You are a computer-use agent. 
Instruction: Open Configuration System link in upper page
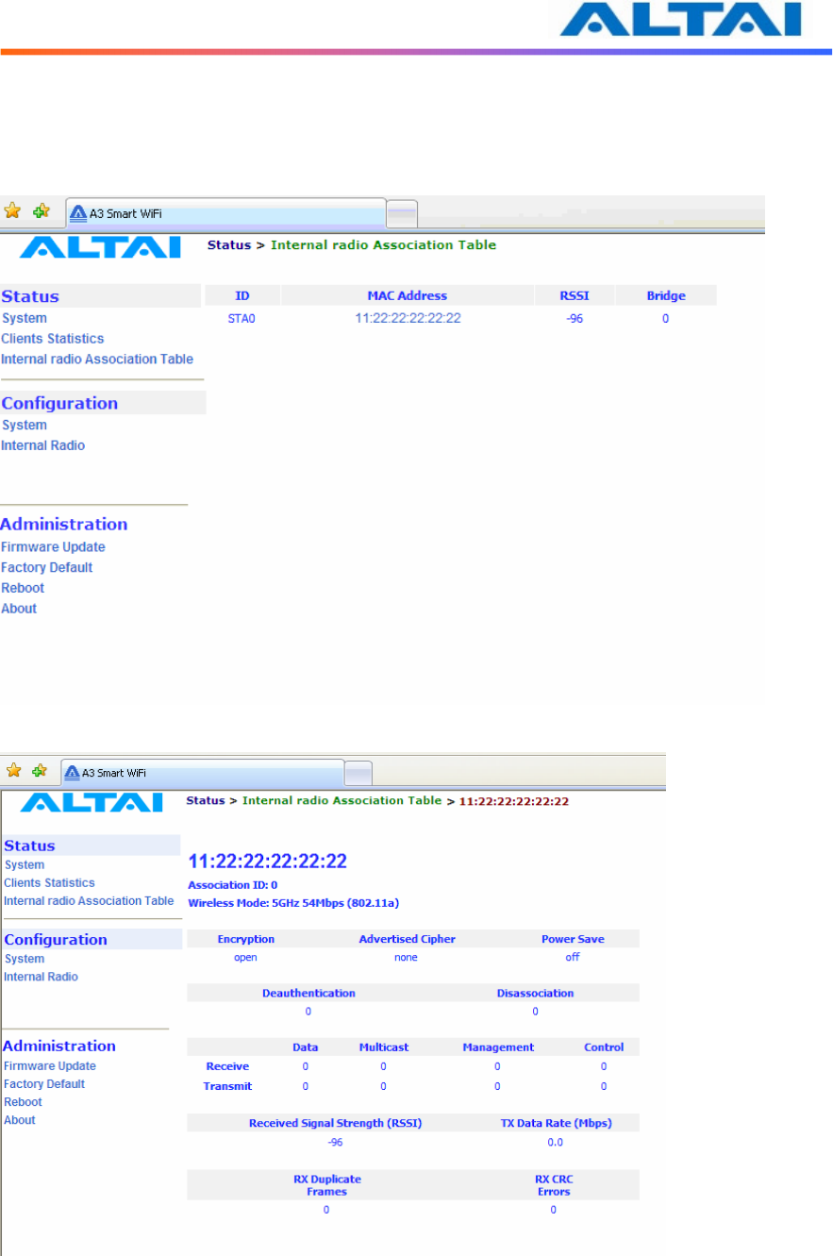[25, 425]
